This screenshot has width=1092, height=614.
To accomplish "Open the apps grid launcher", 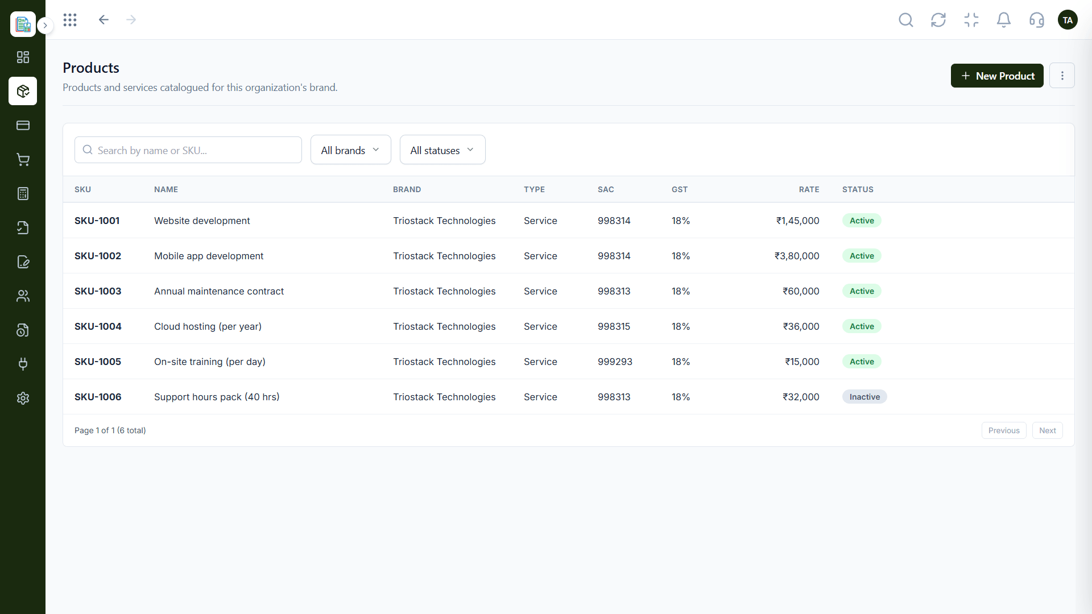I will click(70, 20).
